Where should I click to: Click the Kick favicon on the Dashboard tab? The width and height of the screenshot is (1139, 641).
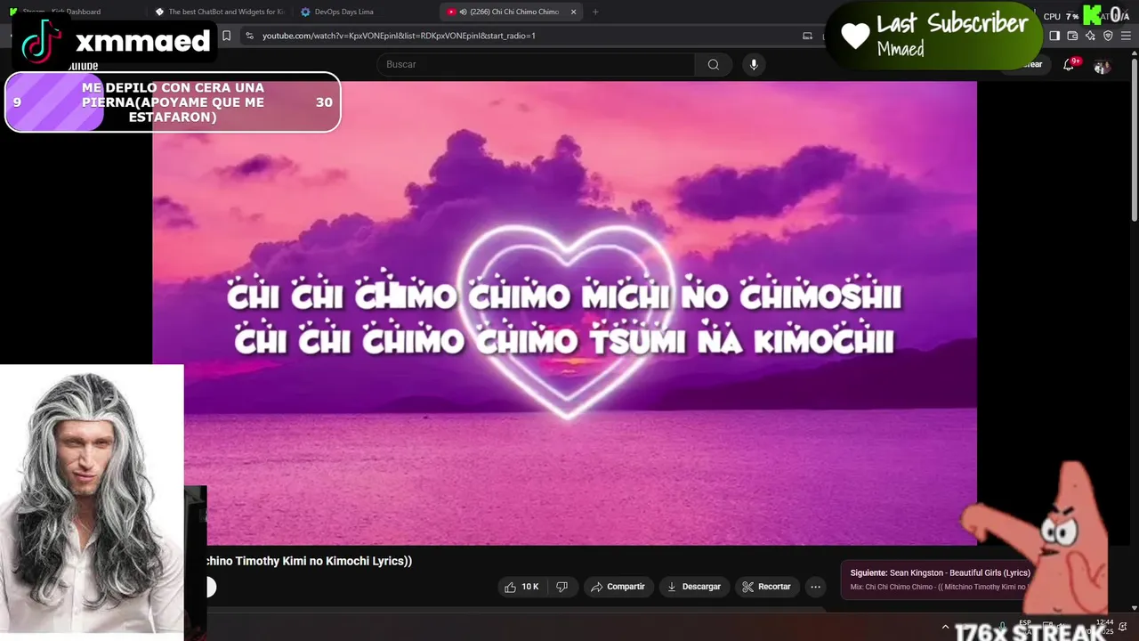[x=12, y=12]
